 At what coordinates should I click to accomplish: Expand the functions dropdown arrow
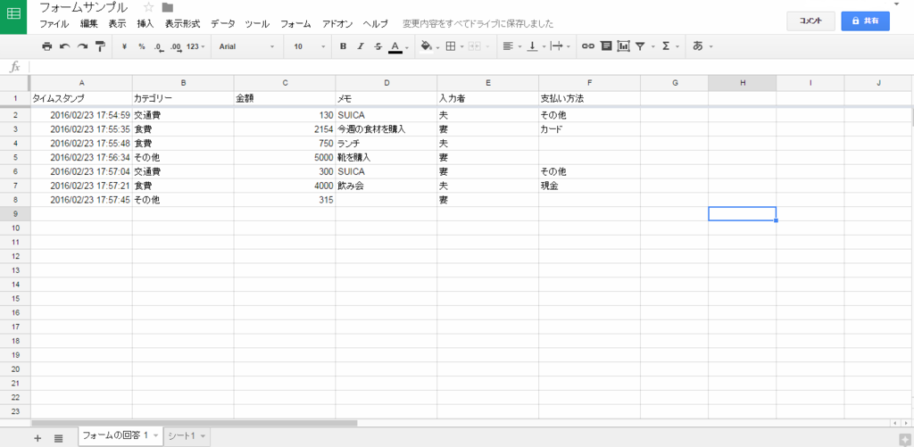(x=678, y=46)
